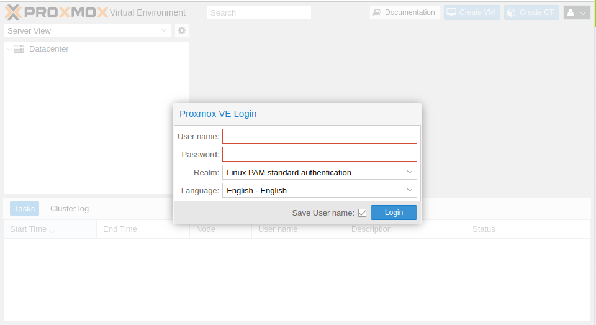Click the Description column header
The image size is (596, 325).
click(405, 229)
